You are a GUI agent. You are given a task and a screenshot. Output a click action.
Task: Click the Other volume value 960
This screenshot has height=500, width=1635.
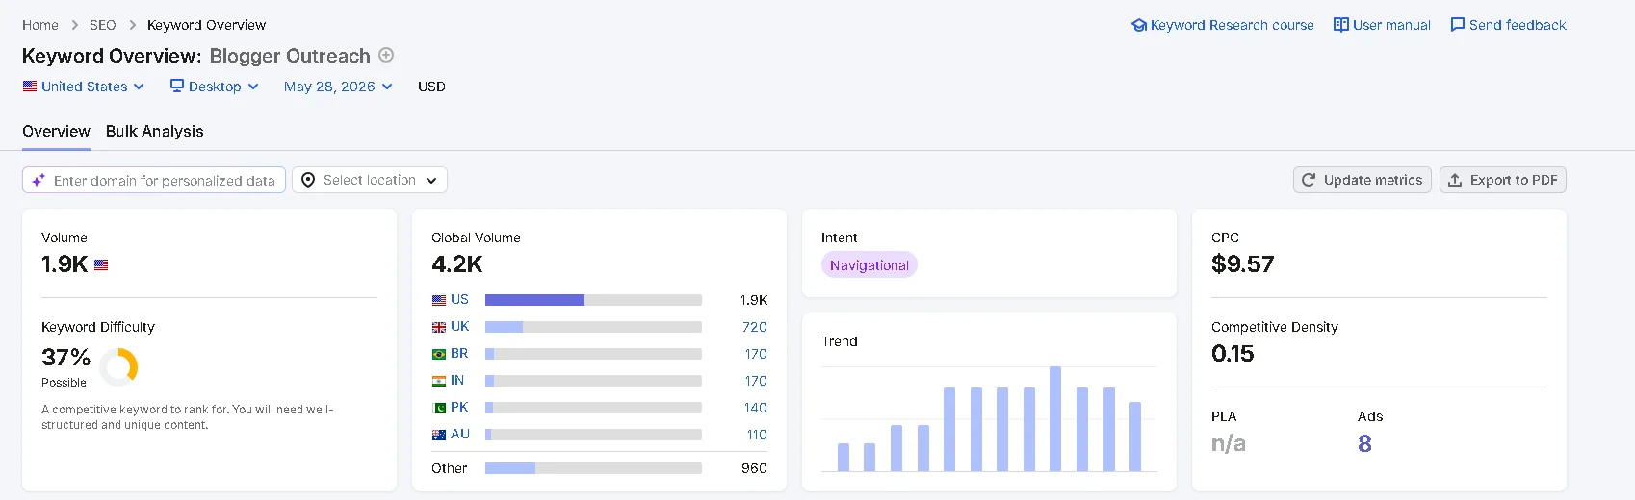[754, 468]
